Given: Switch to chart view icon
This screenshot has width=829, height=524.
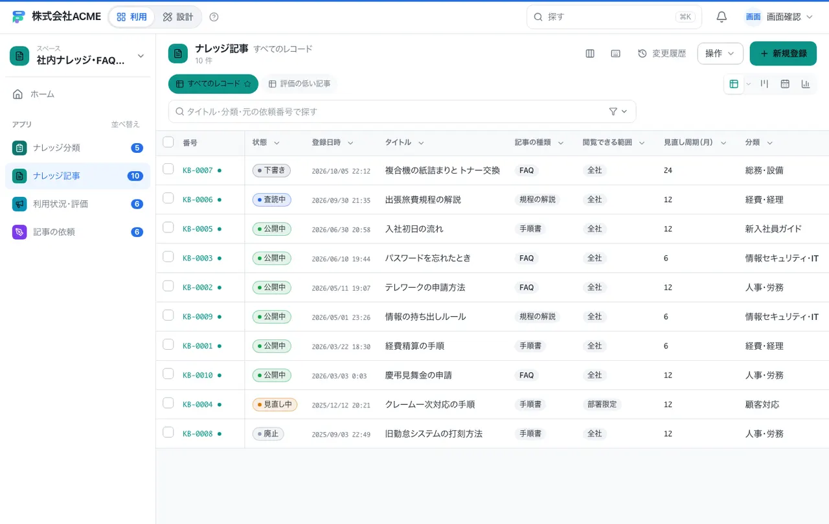Looking at the screenshot, I should 806,84.
